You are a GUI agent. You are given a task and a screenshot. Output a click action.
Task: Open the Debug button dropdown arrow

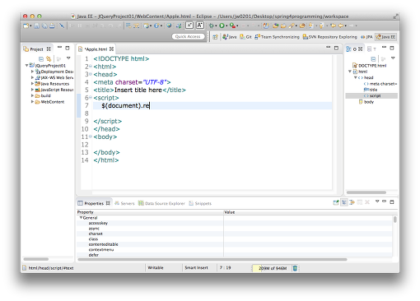pos(216,26)
